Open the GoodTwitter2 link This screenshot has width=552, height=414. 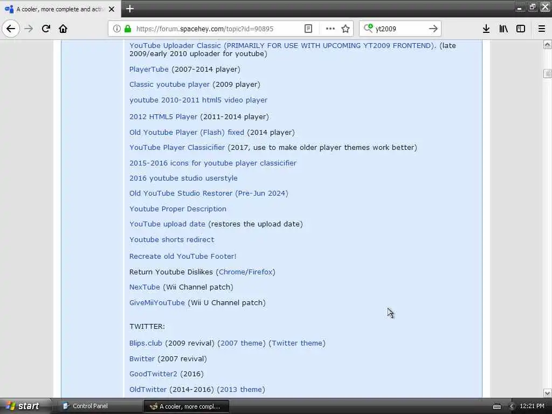coord(153,374)
